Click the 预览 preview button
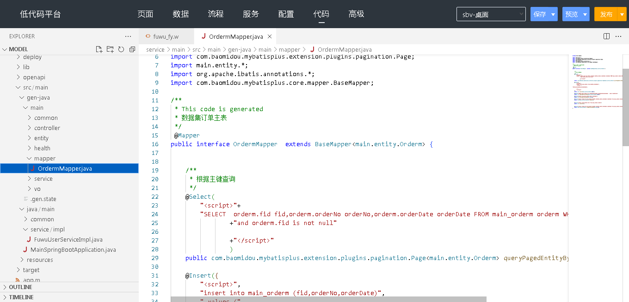The width and height of the screenshot is (629, 302). point(572,14)
